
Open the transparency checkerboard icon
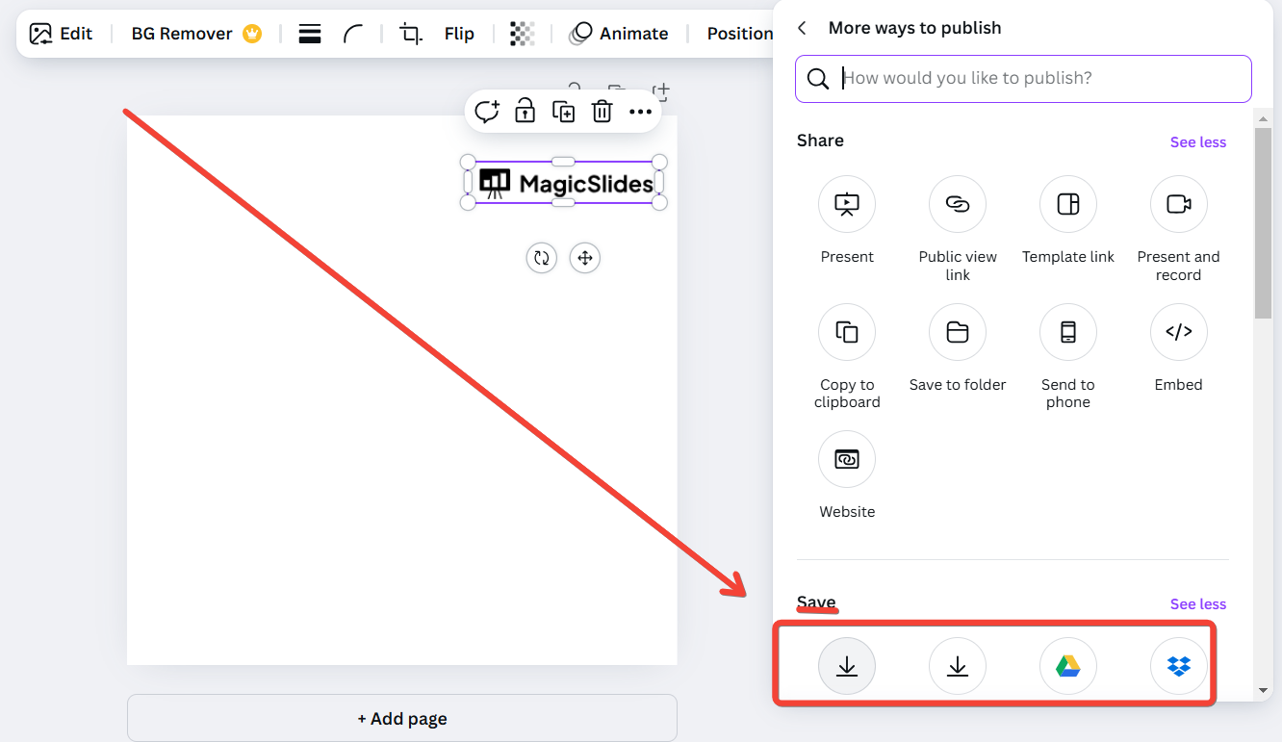tap(522, 34)
